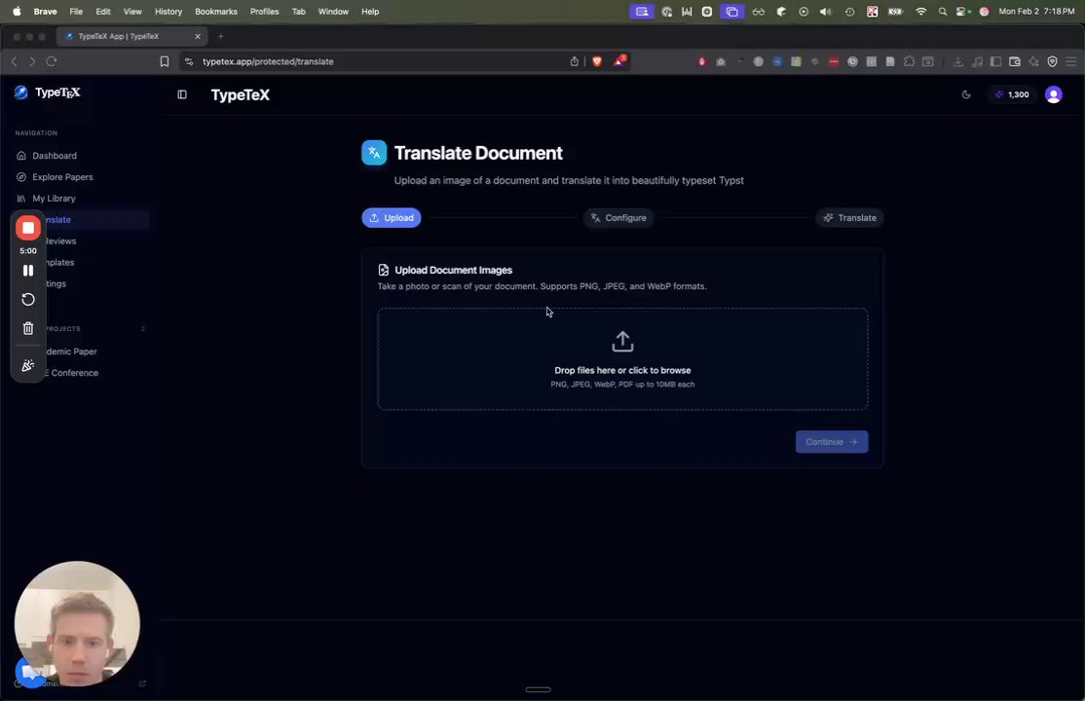Open the Brave menu in menu bar
This screenshot has height=701, width=1085.
pyautogui.click(x=45, y=12)
